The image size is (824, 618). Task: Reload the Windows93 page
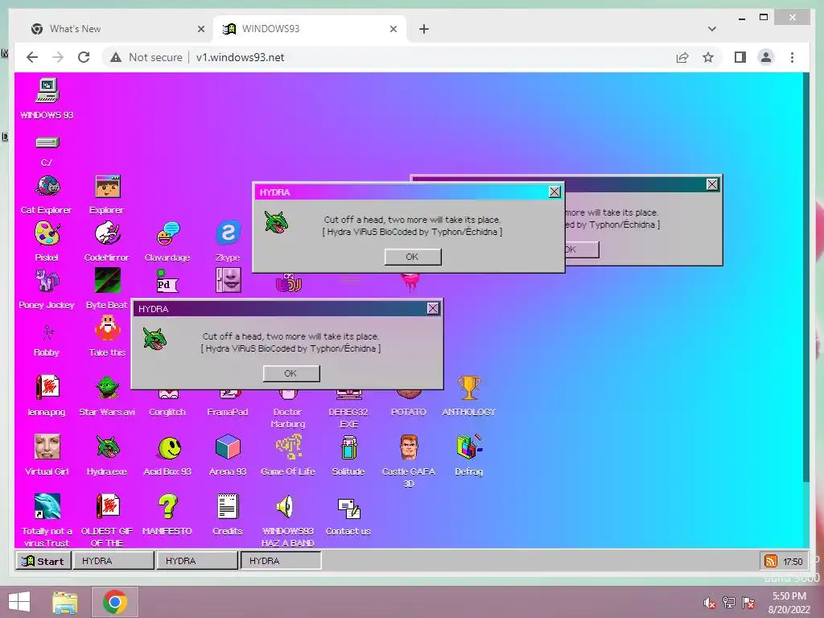(x=84, y=57)
